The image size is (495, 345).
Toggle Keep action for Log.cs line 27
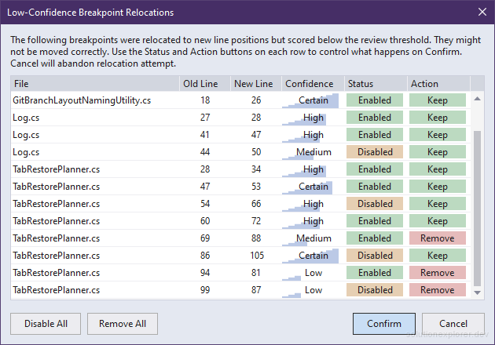437,118
